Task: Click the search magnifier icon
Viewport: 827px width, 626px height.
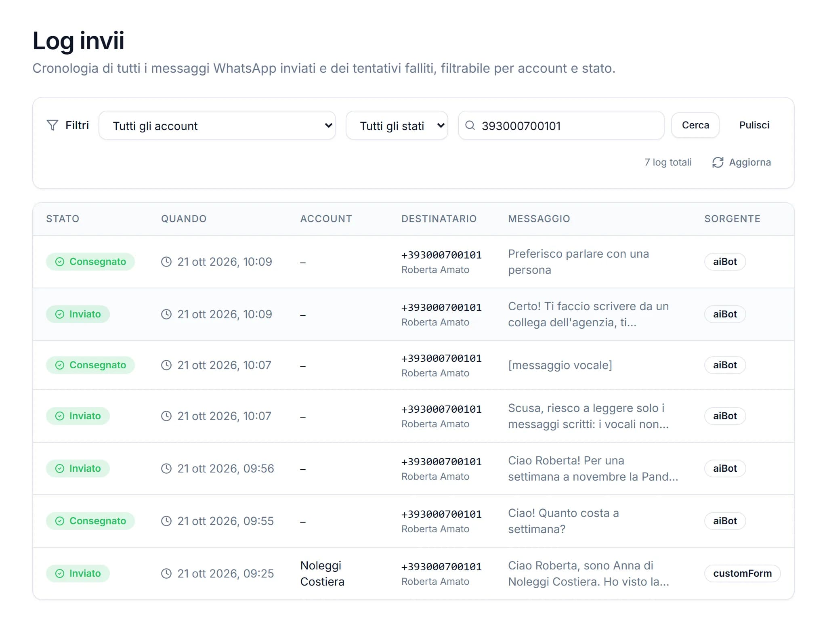Action: (x=470, y=125)
